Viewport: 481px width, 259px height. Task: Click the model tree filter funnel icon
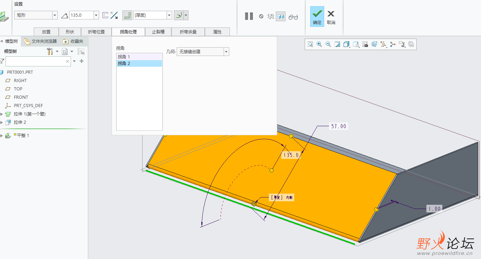2,61
